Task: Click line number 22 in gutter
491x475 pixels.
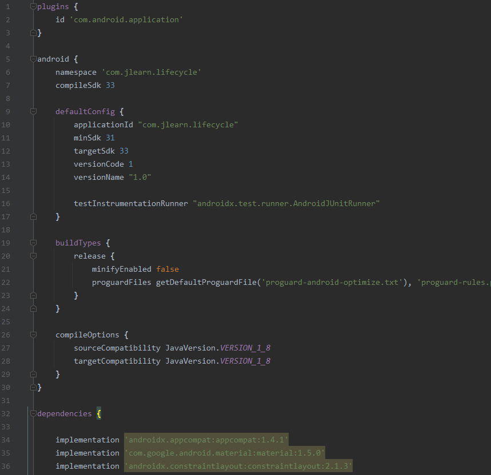Action: click(x=6, y=283)
